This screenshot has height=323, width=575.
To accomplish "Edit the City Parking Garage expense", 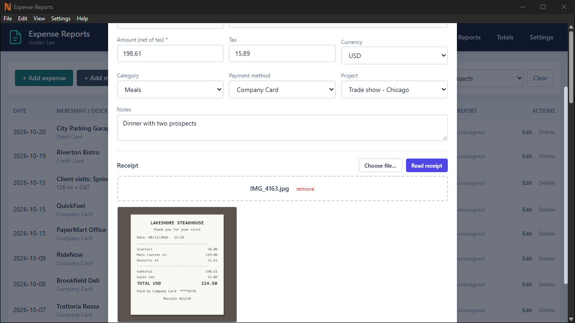I will [527, 132].
